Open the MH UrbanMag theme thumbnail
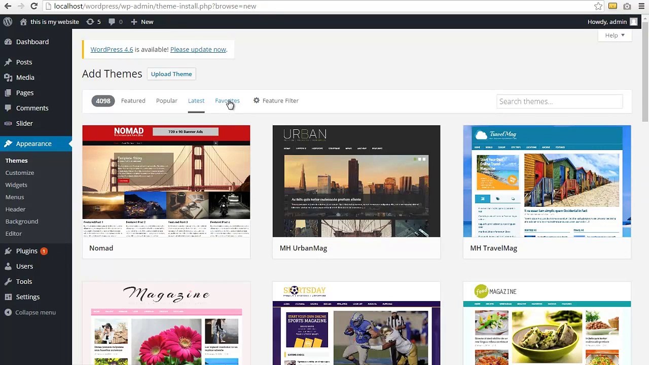 click(356, 181)
